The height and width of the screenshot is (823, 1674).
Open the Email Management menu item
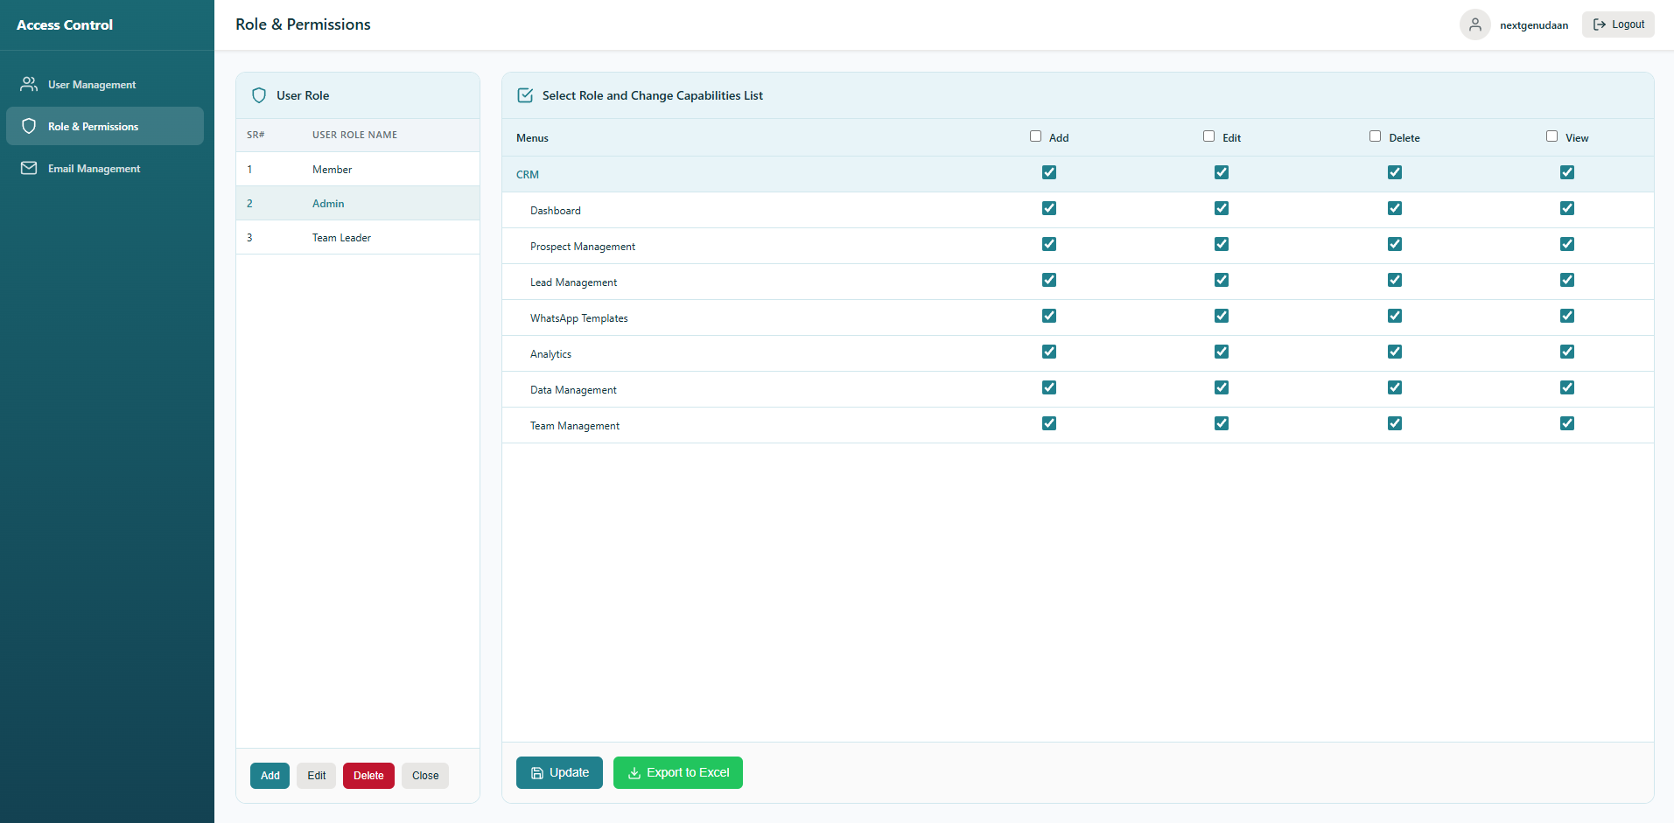click(94, 169)
